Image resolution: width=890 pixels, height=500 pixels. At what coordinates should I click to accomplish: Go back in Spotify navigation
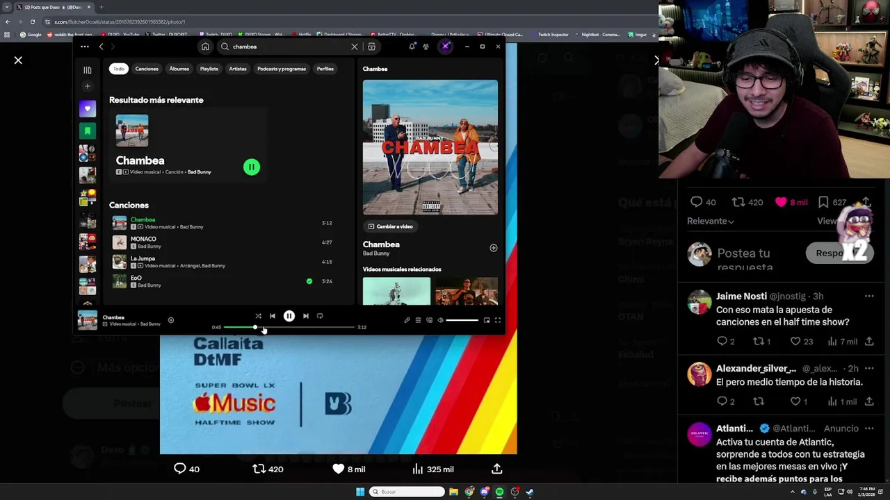tap(101, 47)
